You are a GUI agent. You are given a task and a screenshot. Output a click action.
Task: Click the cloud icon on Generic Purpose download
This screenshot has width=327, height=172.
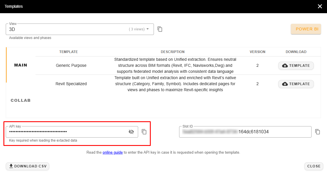tap(285, 66)
